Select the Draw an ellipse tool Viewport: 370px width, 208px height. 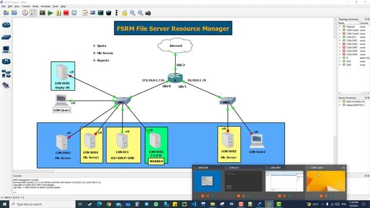[109, 13]
